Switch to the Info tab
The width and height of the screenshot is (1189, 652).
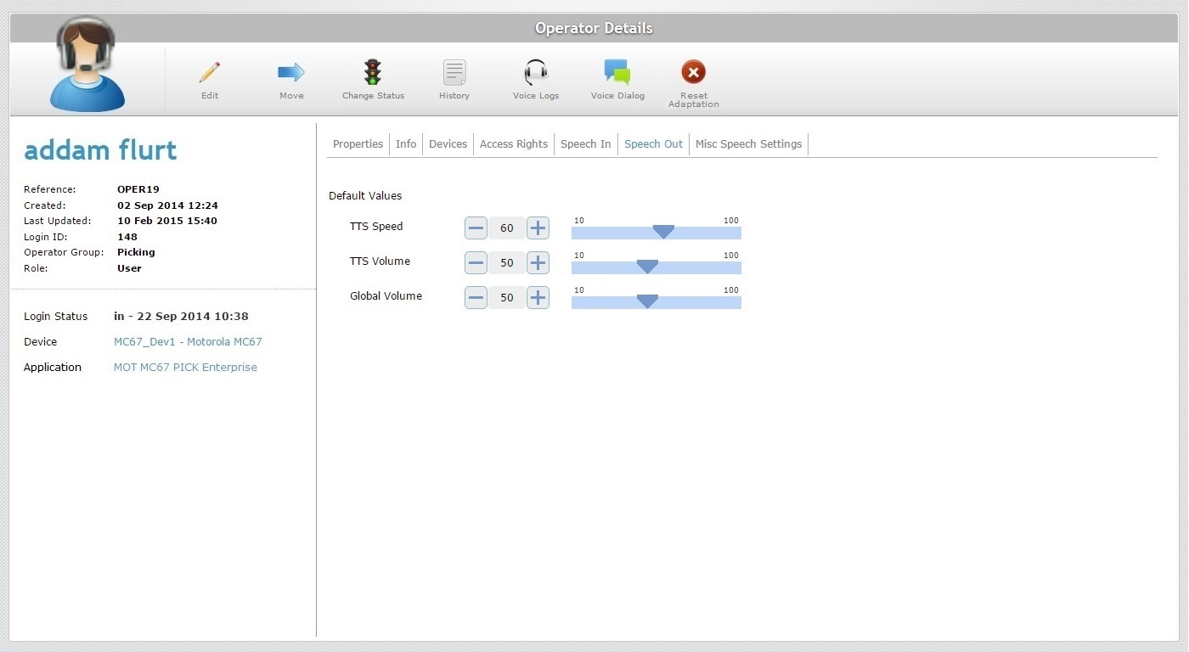(x=406, y=144)
